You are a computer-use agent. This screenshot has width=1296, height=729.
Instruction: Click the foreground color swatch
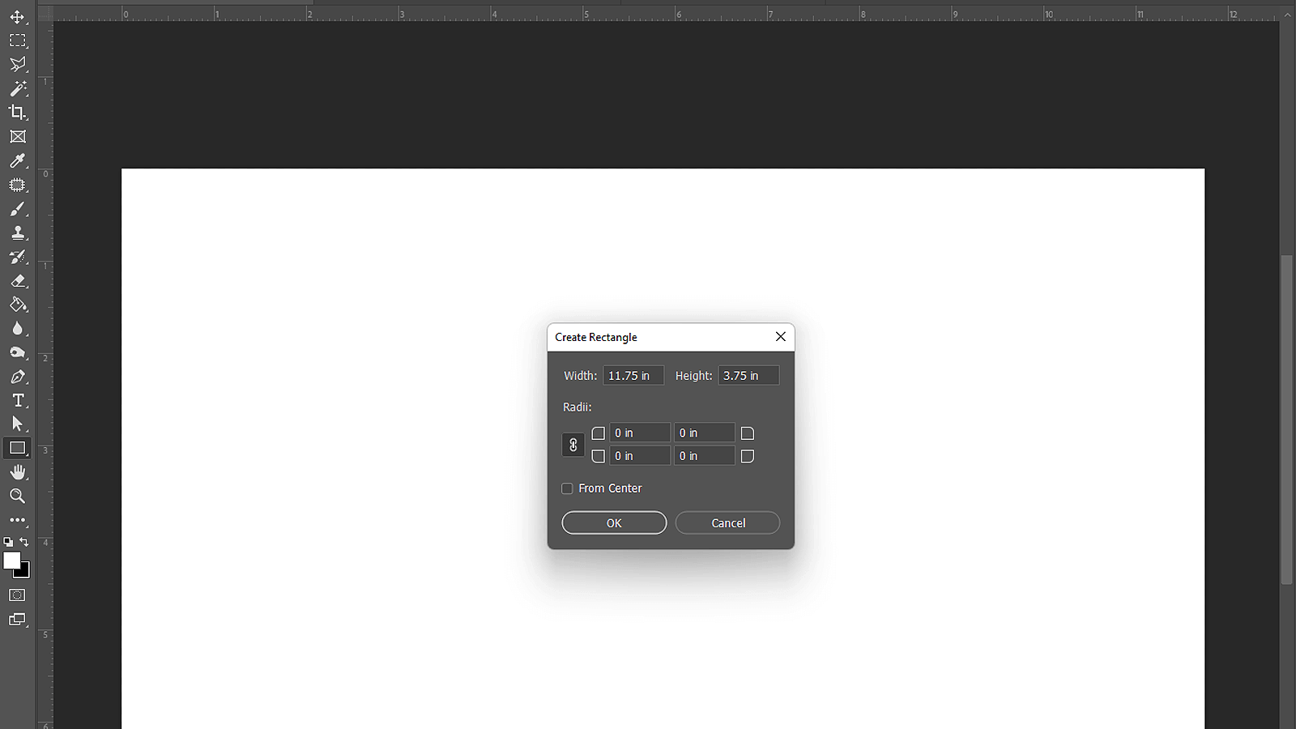(12, 561)
